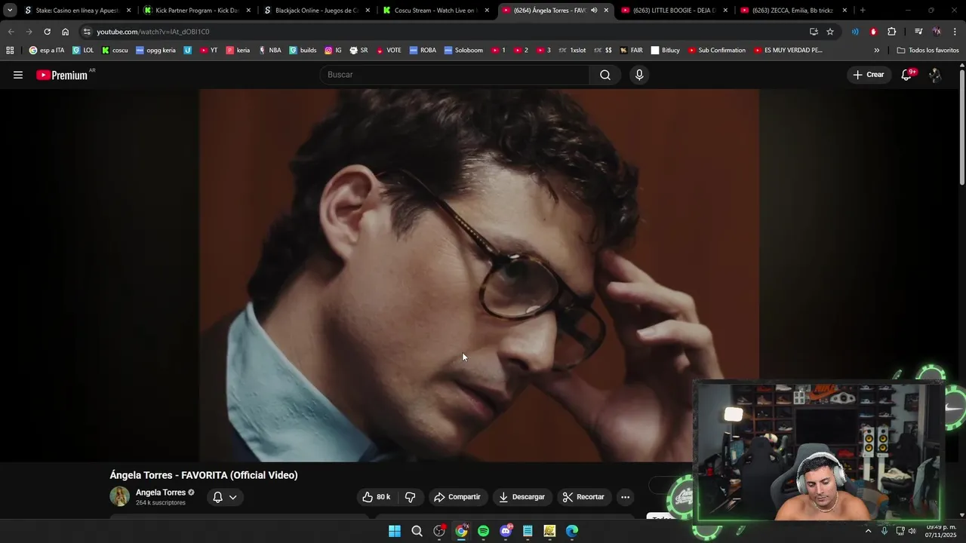Open the Chrome apps grid bookmark icon
The image size is (966, 543).
[10, 51]
